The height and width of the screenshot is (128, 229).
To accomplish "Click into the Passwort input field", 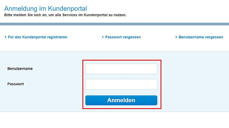I will coord(121,84).
